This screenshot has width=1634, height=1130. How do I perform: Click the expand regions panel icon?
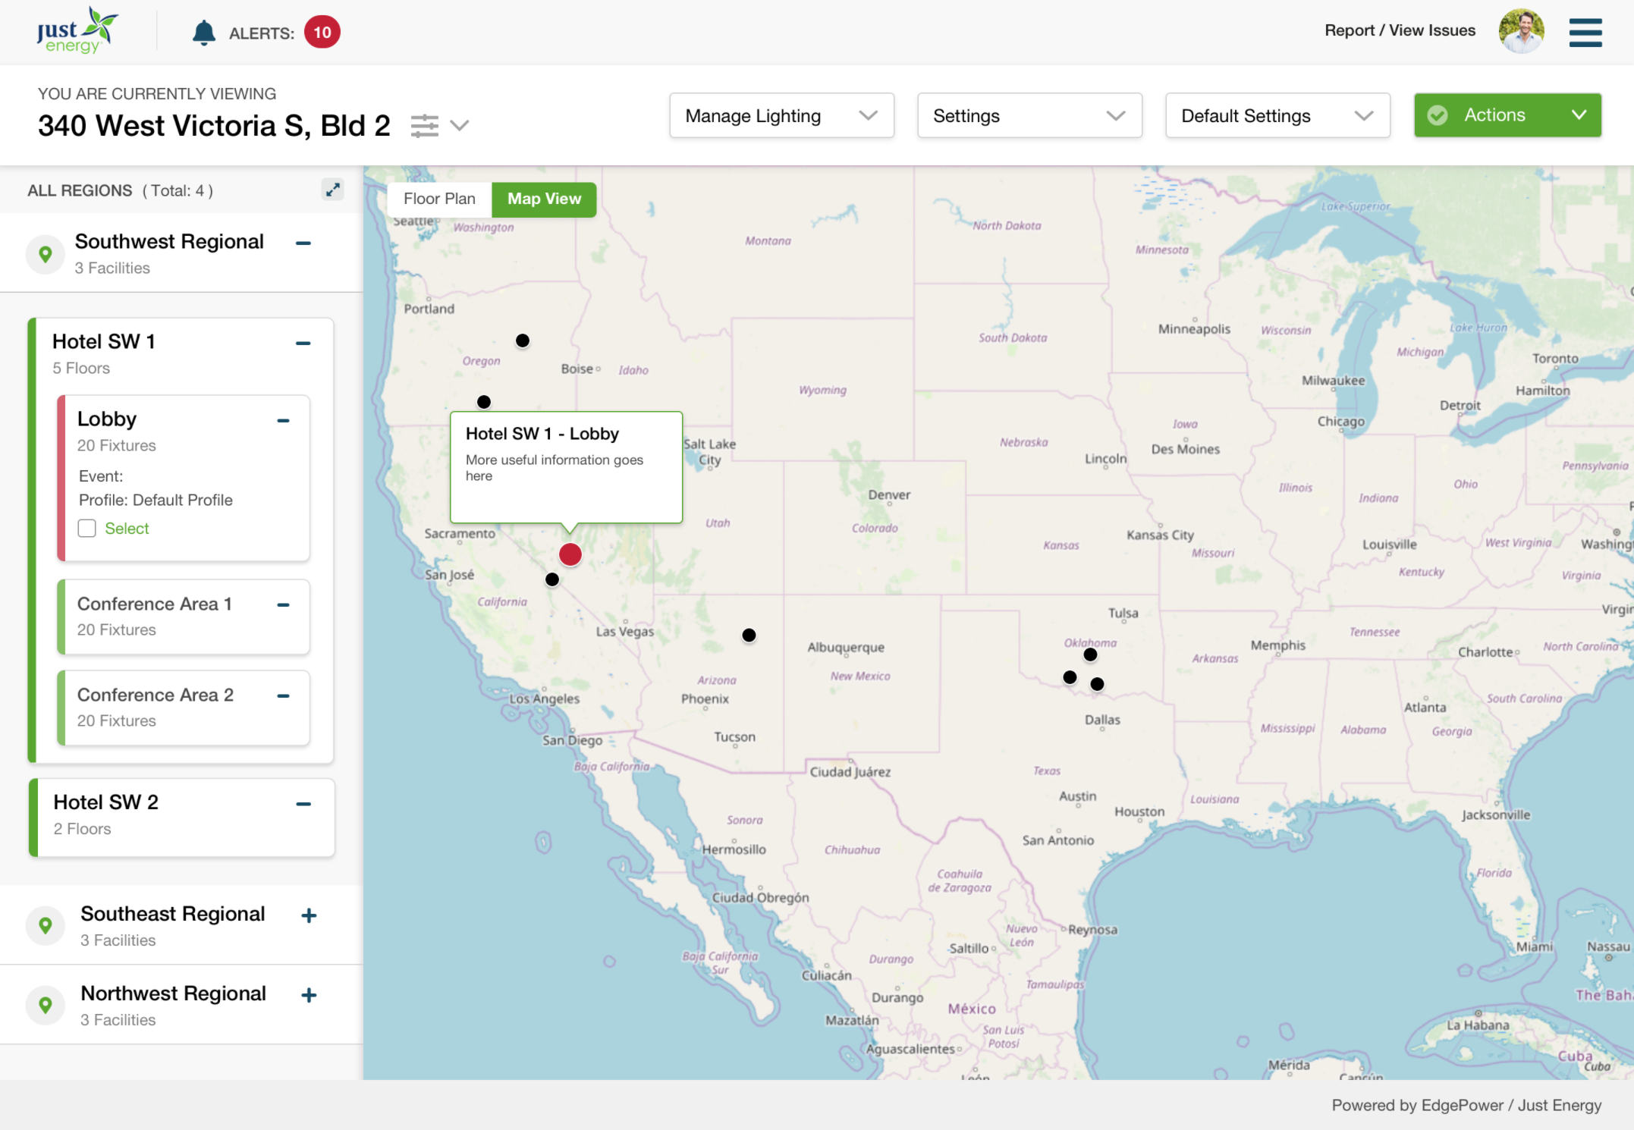pos(332,190)
